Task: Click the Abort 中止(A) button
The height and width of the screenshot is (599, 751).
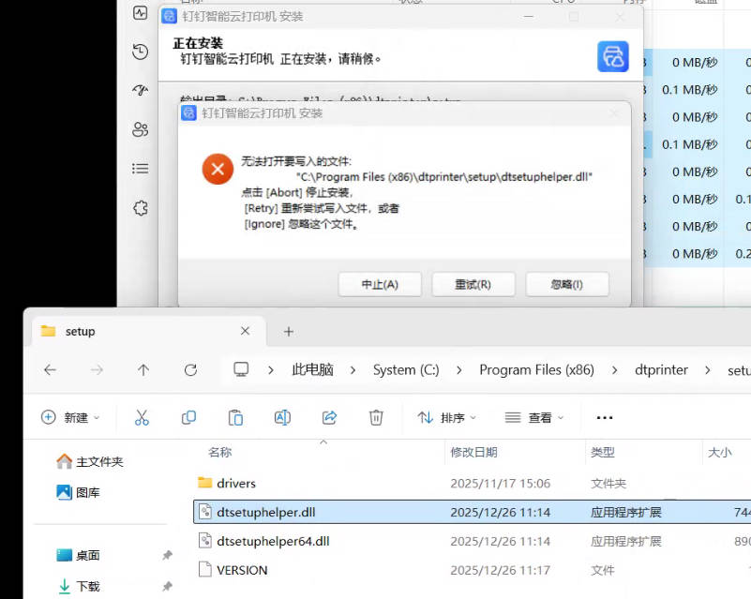Action: [x=380, y=284]
